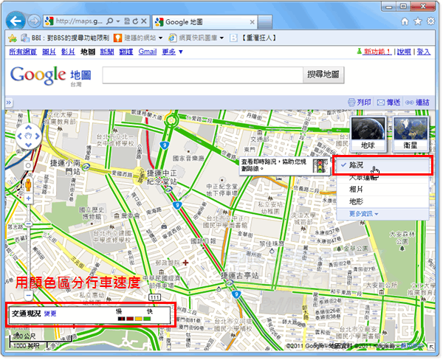Click the Google 地圖 logo
Image resolution: width=443 pixels, height=360 pixels.
click(x=50, y=75)
